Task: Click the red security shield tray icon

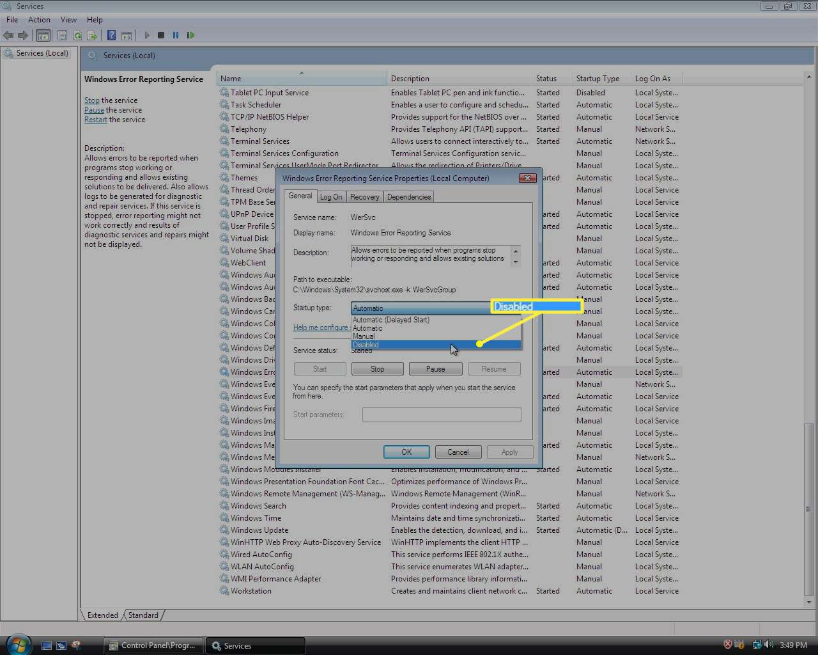Action: (727, 645)
